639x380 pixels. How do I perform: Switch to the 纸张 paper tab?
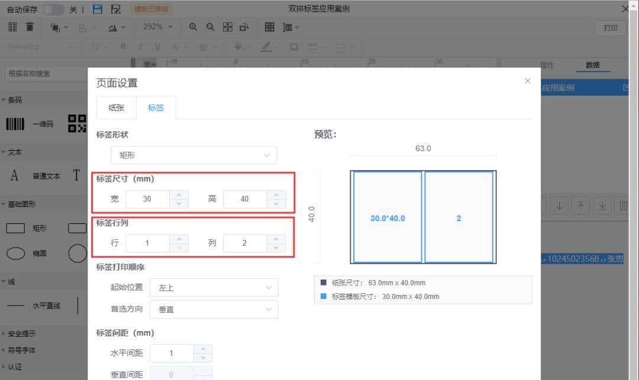coord(116,108)
